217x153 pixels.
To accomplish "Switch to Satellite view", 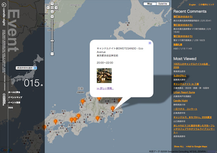I will tap(162, 4).
